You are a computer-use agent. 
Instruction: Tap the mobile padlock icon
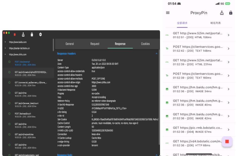[x=231, y=13]
